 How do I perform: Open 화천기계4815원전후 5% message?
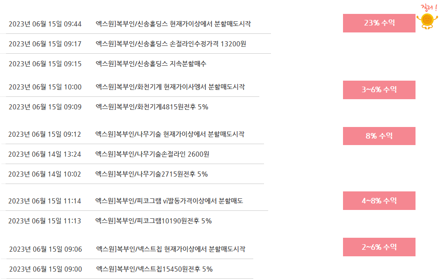point(152,107)
